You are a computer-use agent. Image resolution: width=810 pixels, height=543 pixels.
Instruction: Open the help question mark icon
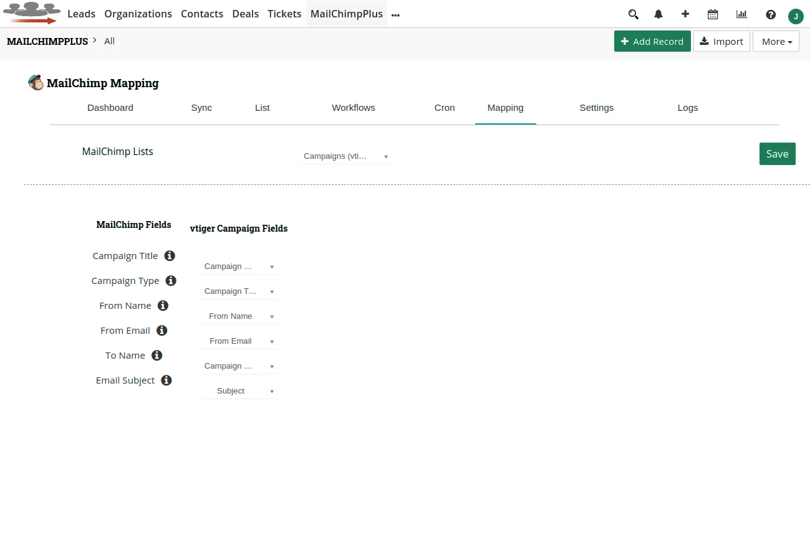pyautogui.click(x=771, y=14)
